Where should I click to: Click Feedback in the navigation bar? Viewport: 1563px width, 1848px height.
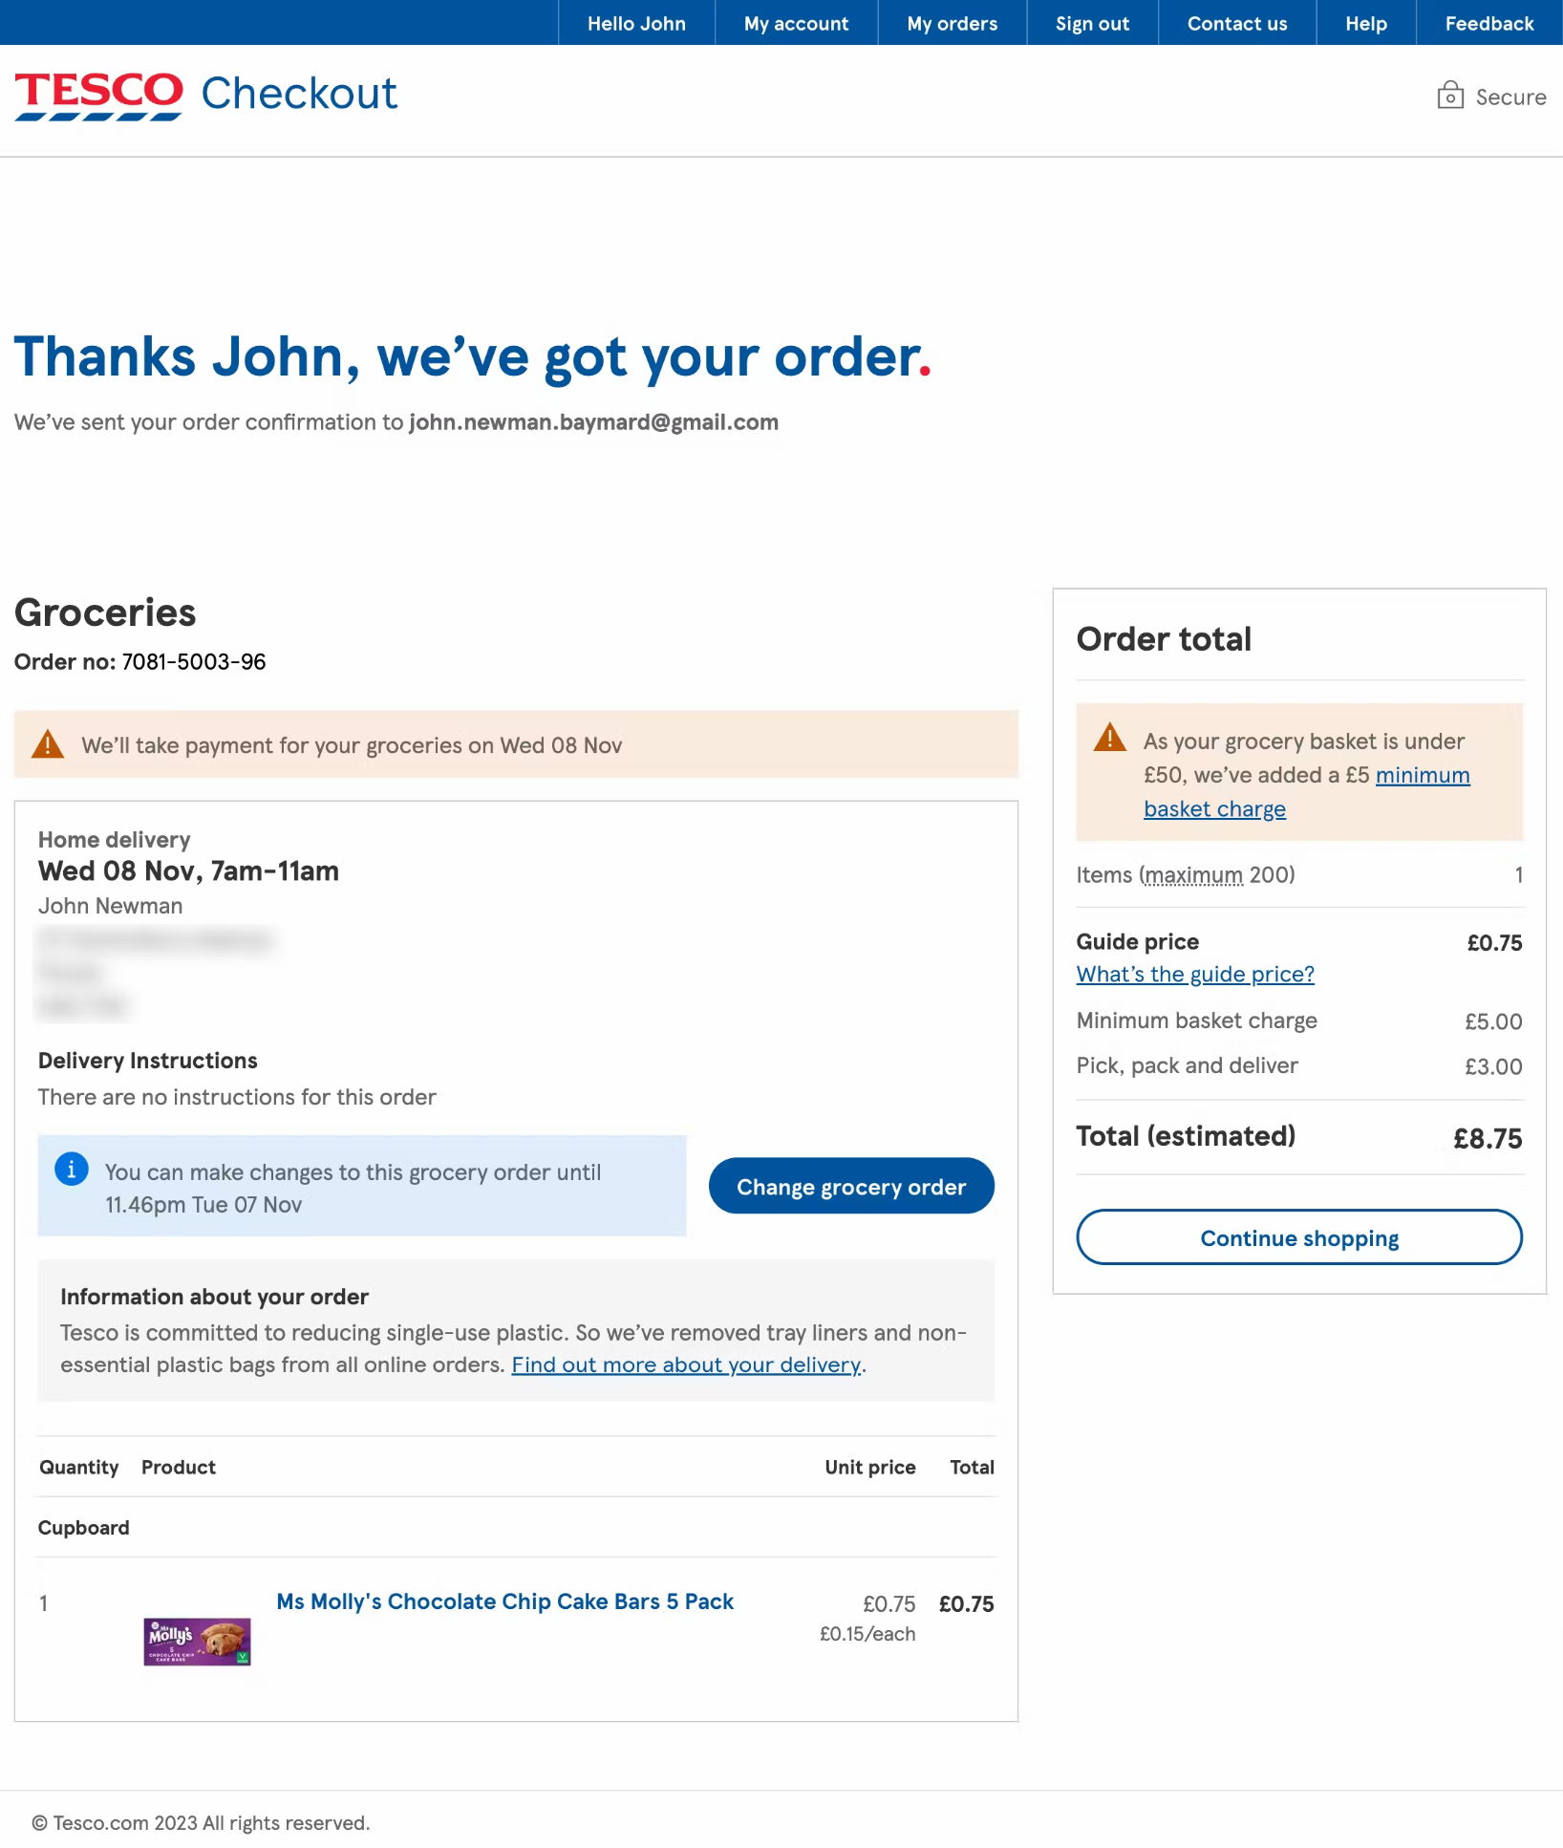1488,23
